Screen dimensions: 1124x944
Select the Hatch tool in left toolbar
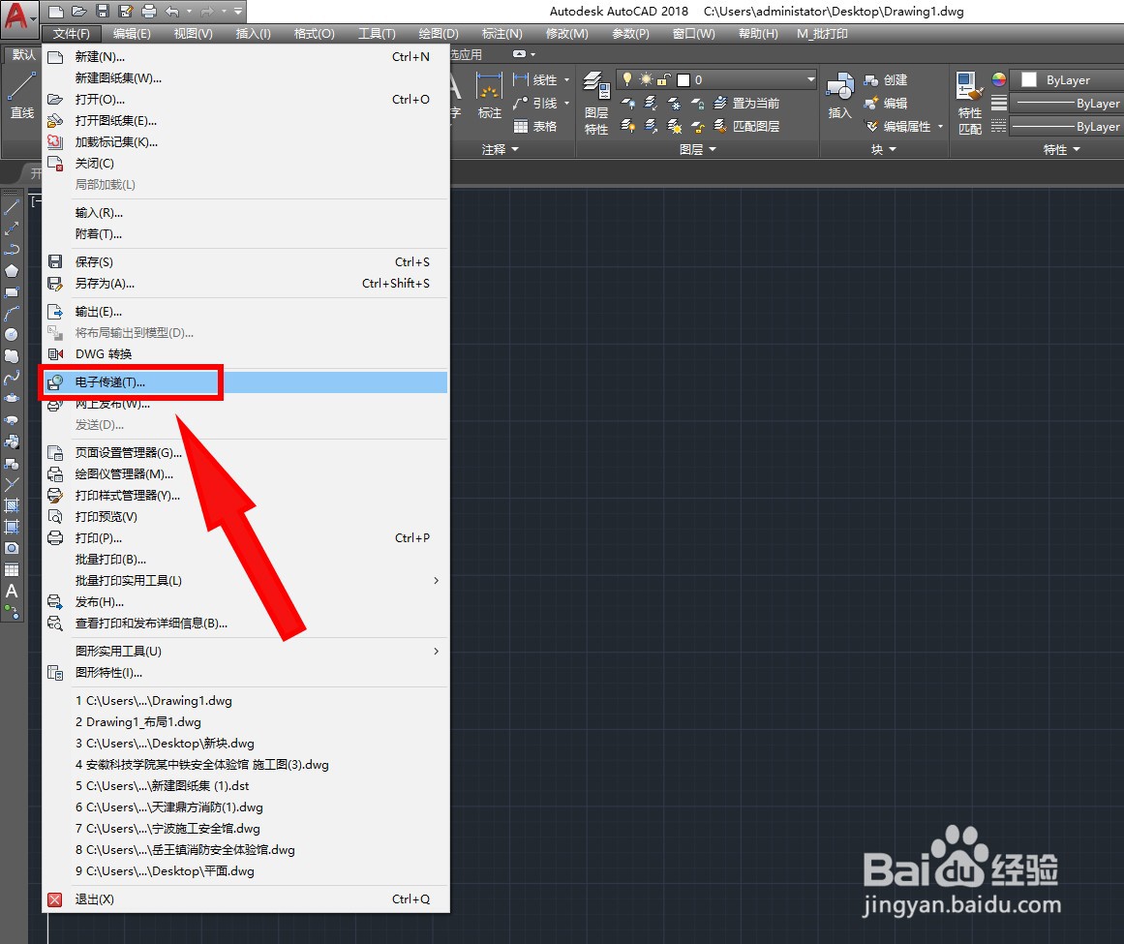coord(12,505)
